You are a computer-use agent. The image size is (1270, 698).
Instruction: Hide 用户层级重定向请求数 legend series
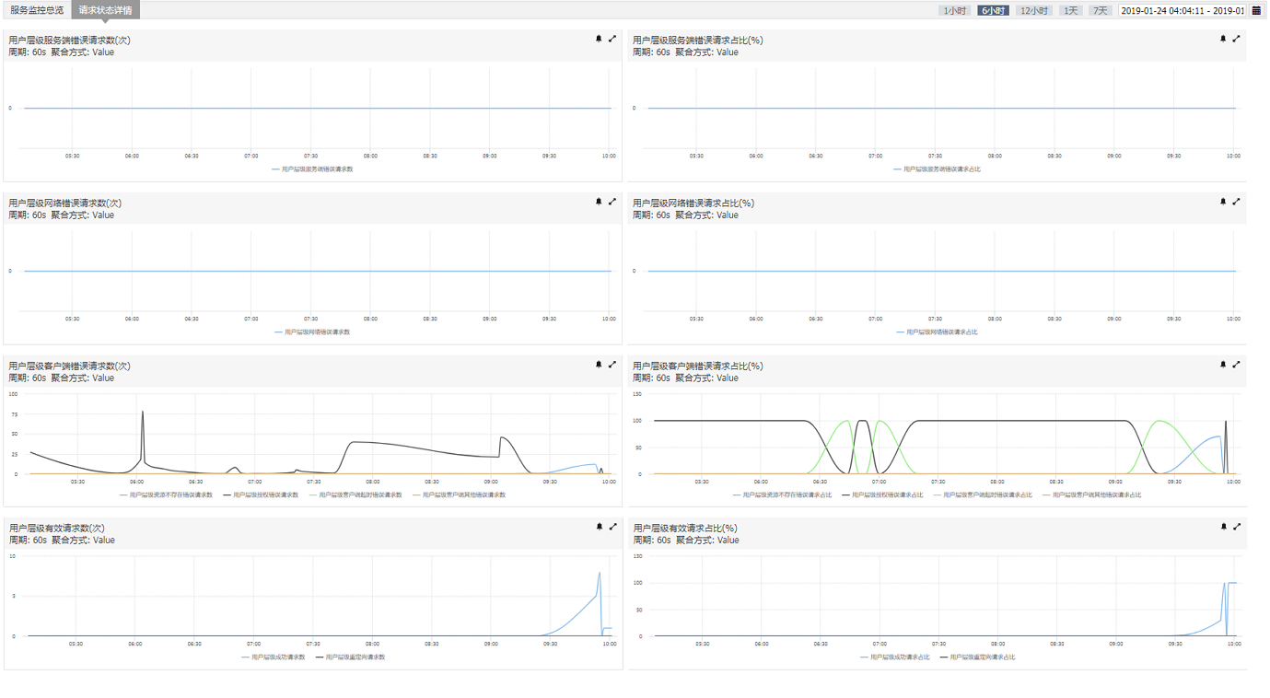350,657
